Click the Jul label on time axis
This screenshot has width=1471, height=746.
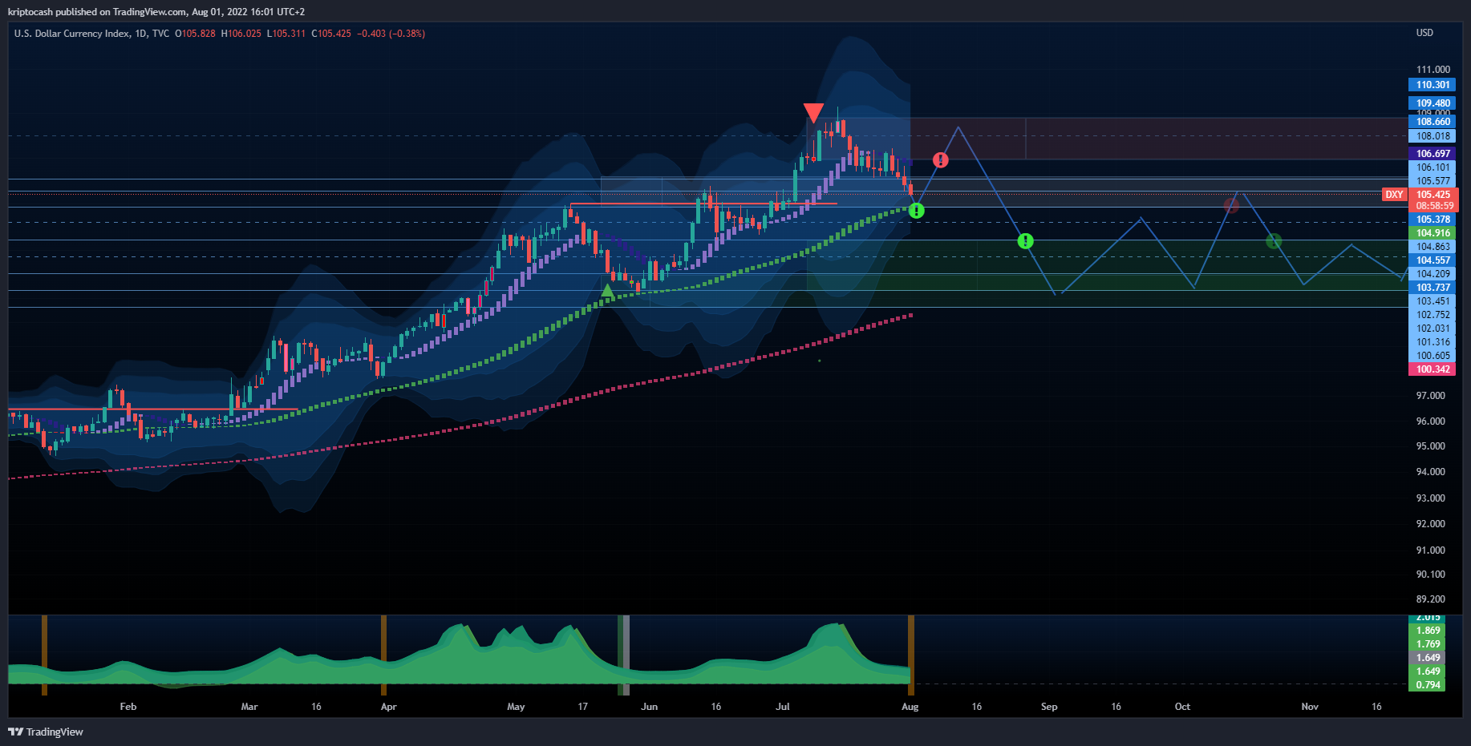point(782,707)
